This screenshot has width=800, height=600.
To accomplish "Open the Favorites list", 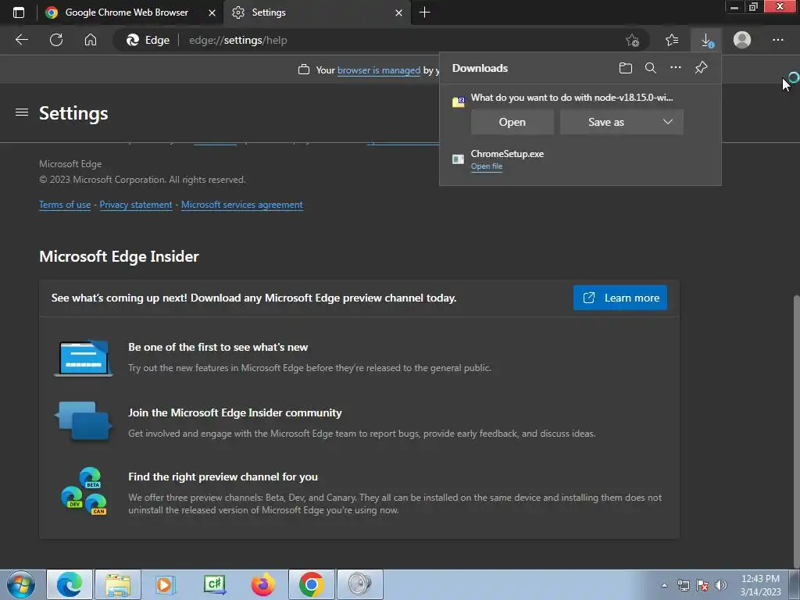I will [x=672, y=40].
